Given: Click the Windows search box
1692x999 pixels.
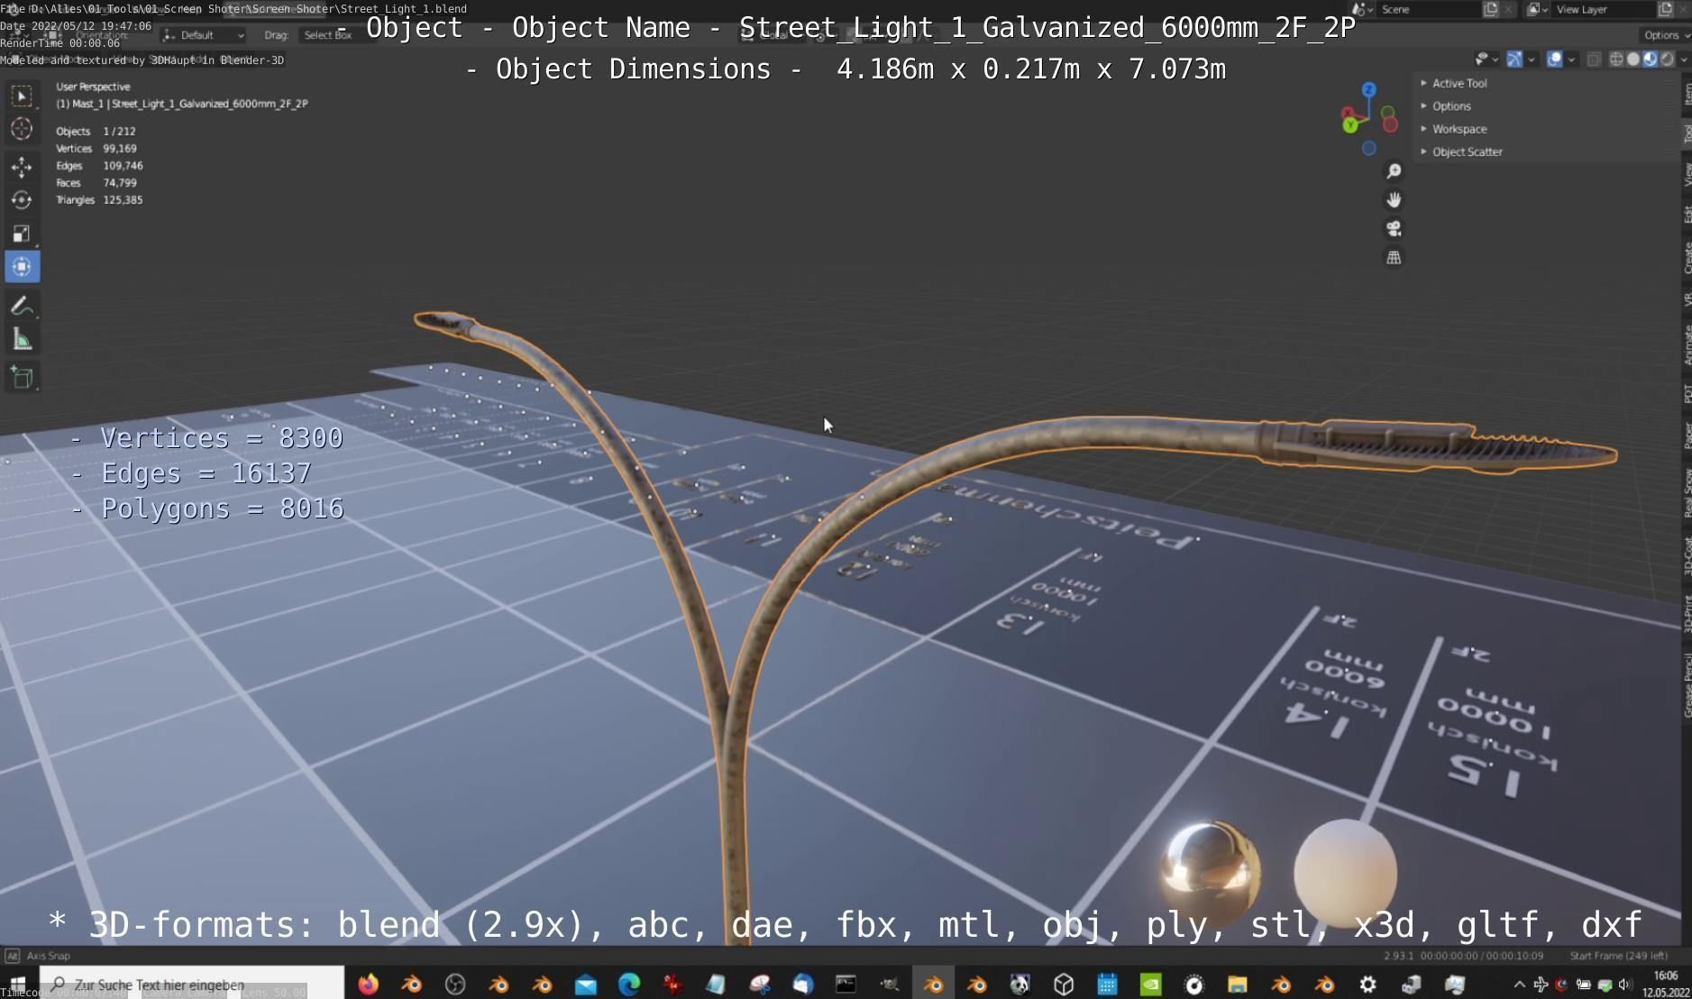Looking at the screenshot, I should (191, 984).
